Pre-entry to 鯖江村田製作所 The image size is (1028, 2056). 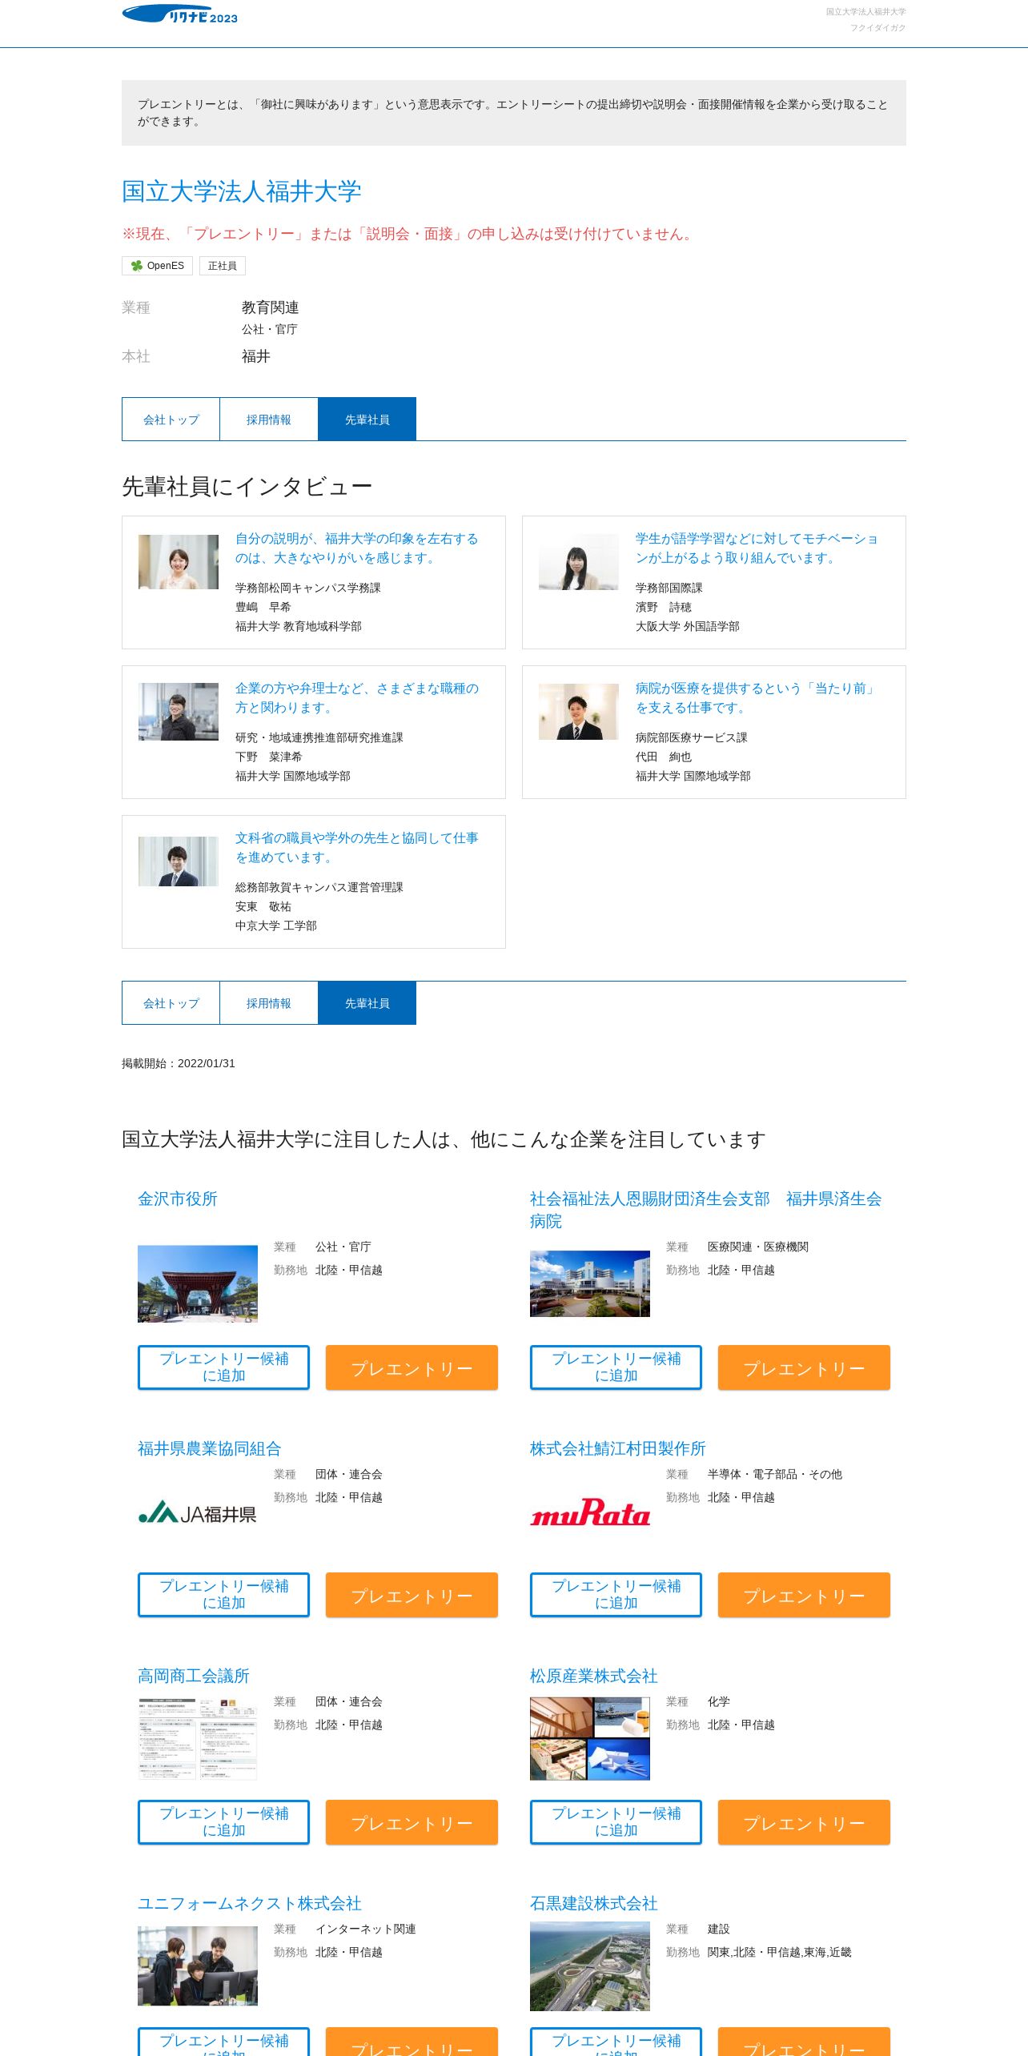pos(804,1595)
